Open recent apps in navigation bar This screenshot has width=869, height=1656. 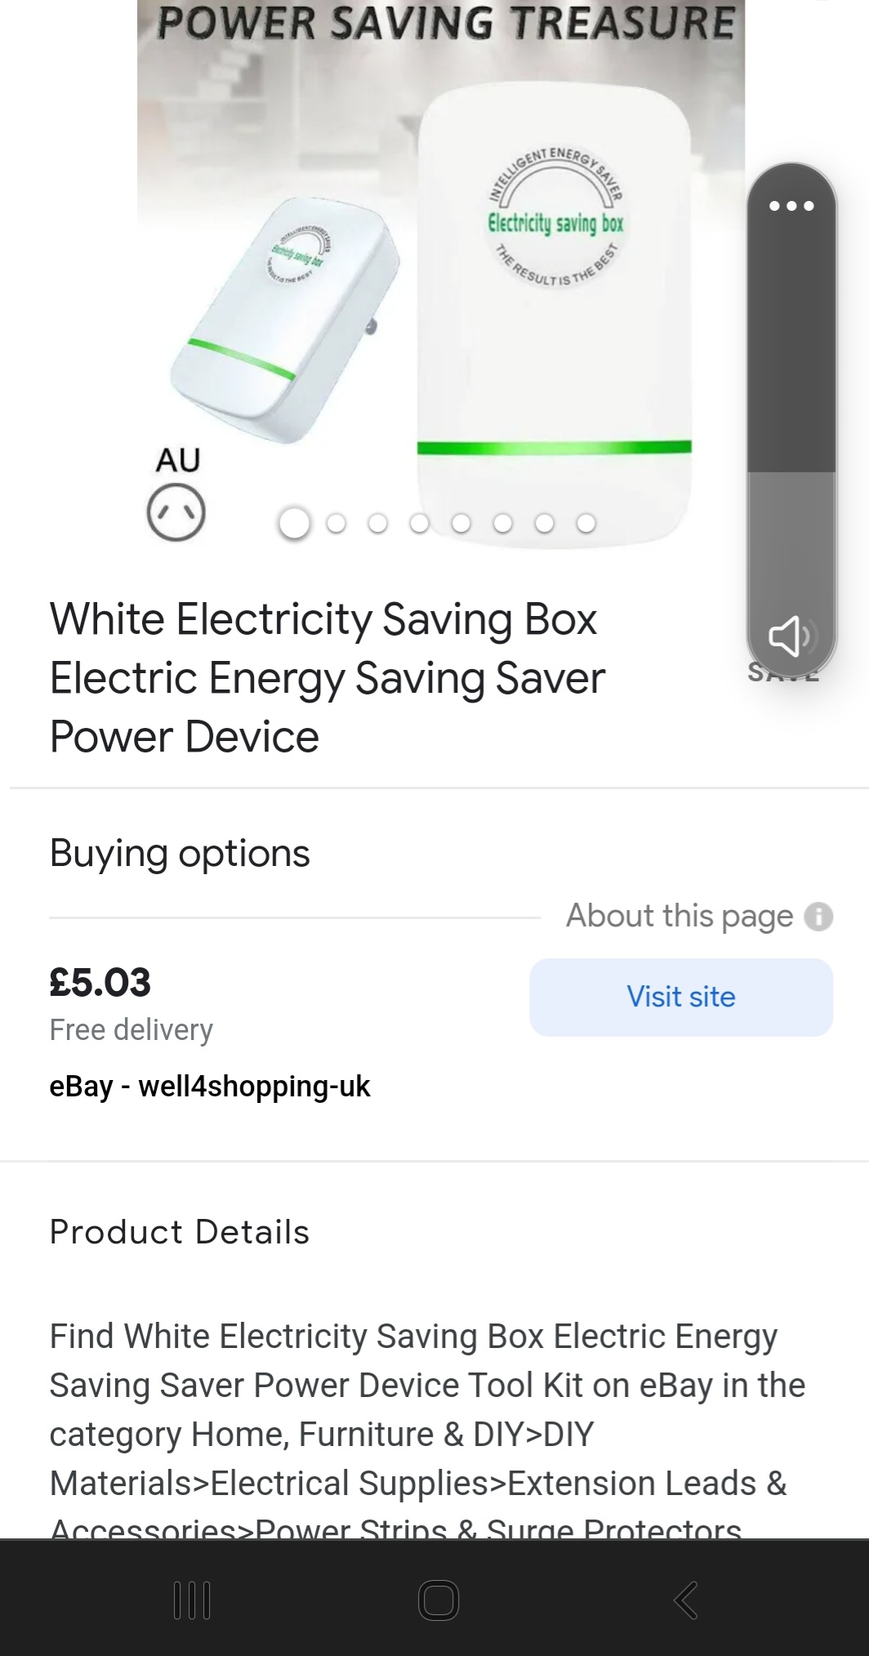point(193,1600)
